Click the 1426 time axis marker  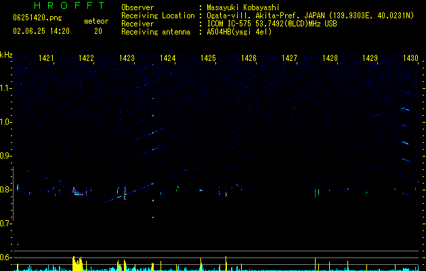(x=249, y=58)
